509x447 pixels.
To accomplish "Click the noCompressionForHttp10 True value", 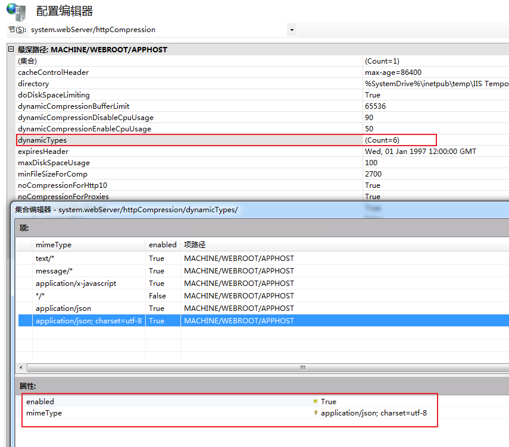I will (x=373, y=185).
